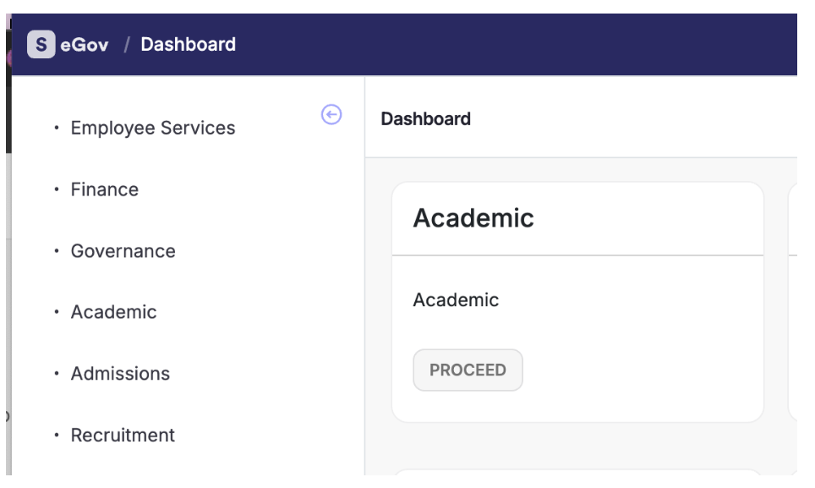Click the eGov brand name
Viewport: 815px width, 488px height.
85,45
